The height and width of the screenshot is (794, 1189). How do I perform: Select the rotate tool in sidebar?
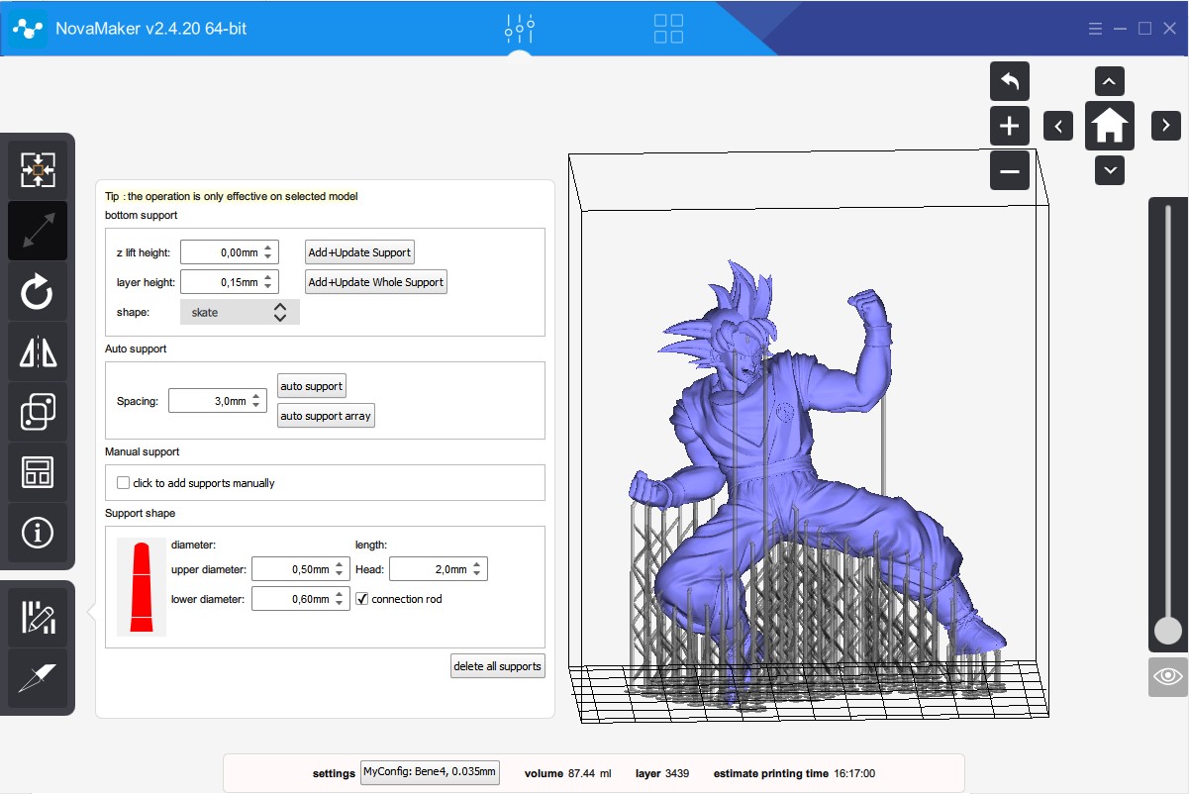point(38,291)
